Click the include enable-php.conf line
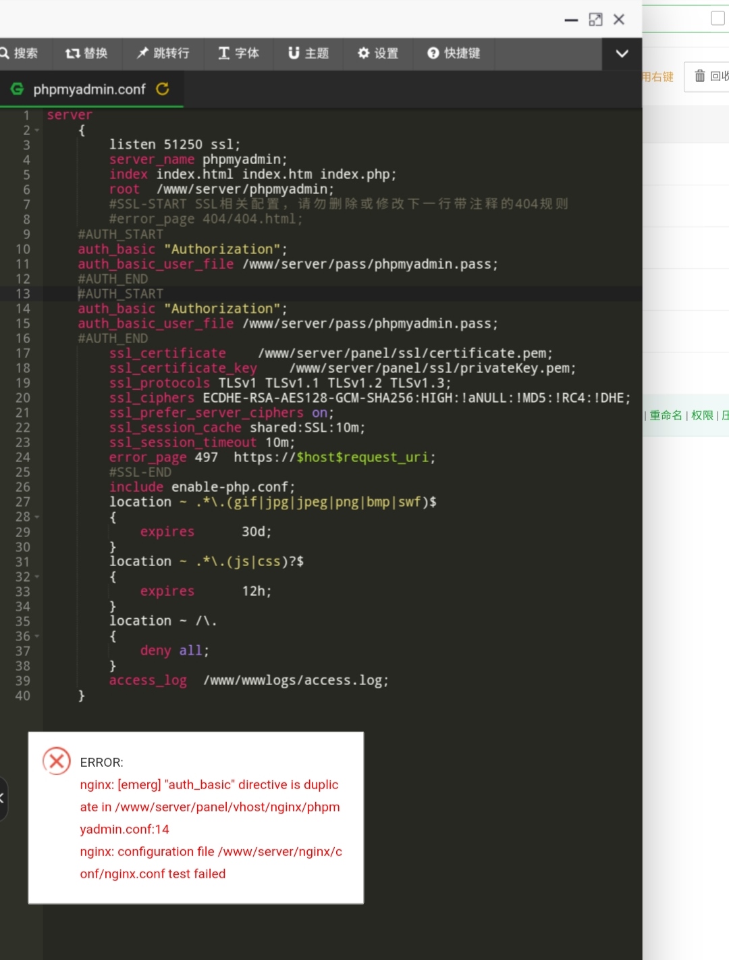Viewport: 729px width, 960px height. pos(202,487)
